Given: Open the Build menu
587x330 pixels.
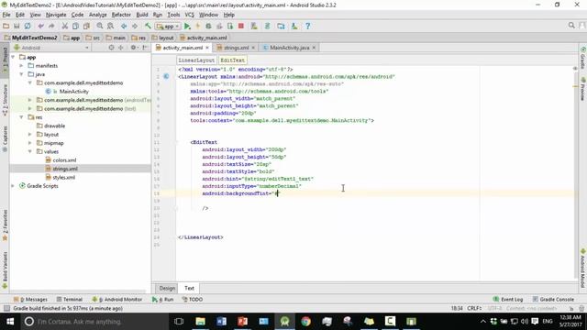Looking at the screenshot, I should click(142, 15).
